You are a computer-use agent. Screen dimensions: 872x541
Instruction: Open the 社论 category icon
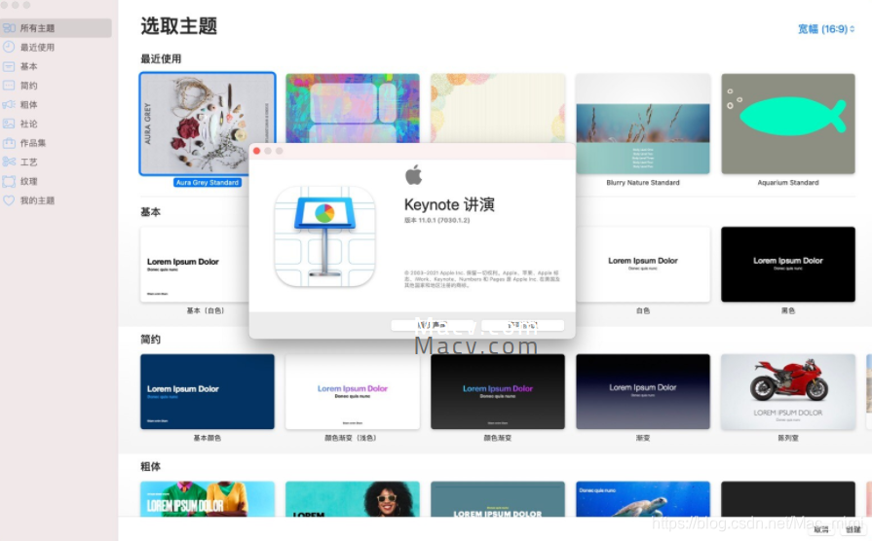click(9, 124)
